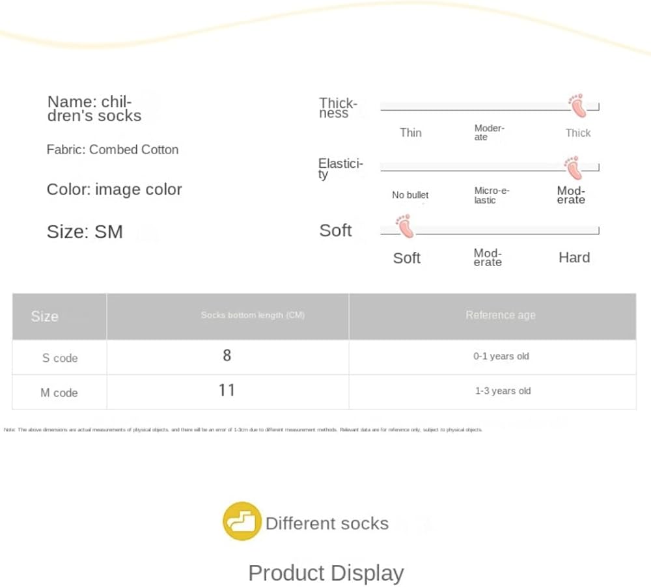The height and width of the screenshot is (587, 651).
Task: Click the footprint marker on Soft slider
Action: pos(404,226)
